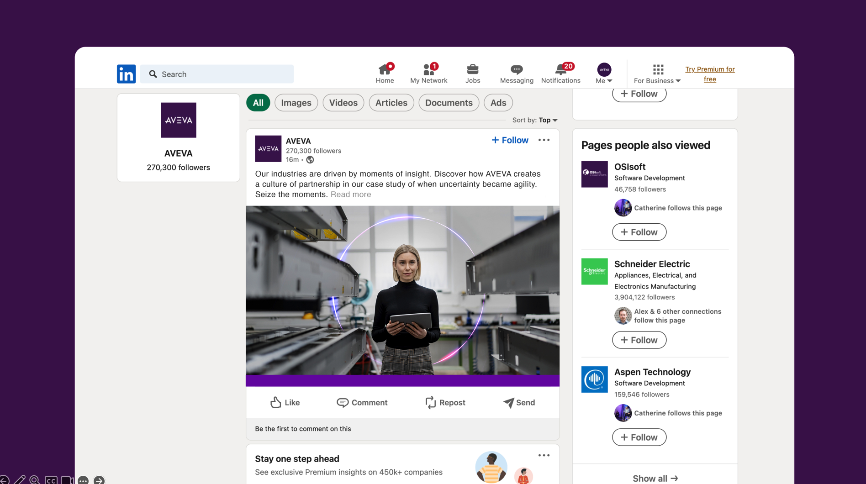Click Be the first to comment text

point(303,429)
